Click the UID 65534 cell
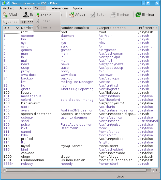Viewport: 161px width, 180px height. pyautogui.click(x=9, y=164)
